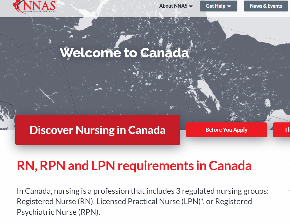Click the paragraph beginning 'In Canada, nursing is'
The image size is (290, 223).
pyautogui.click(x=143, y=201)
